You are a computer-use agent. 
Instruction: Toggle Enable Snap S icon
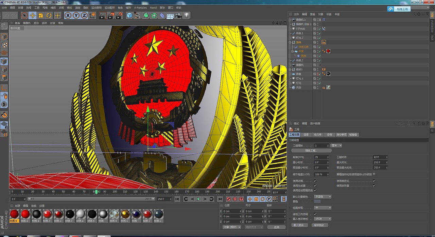4,104
